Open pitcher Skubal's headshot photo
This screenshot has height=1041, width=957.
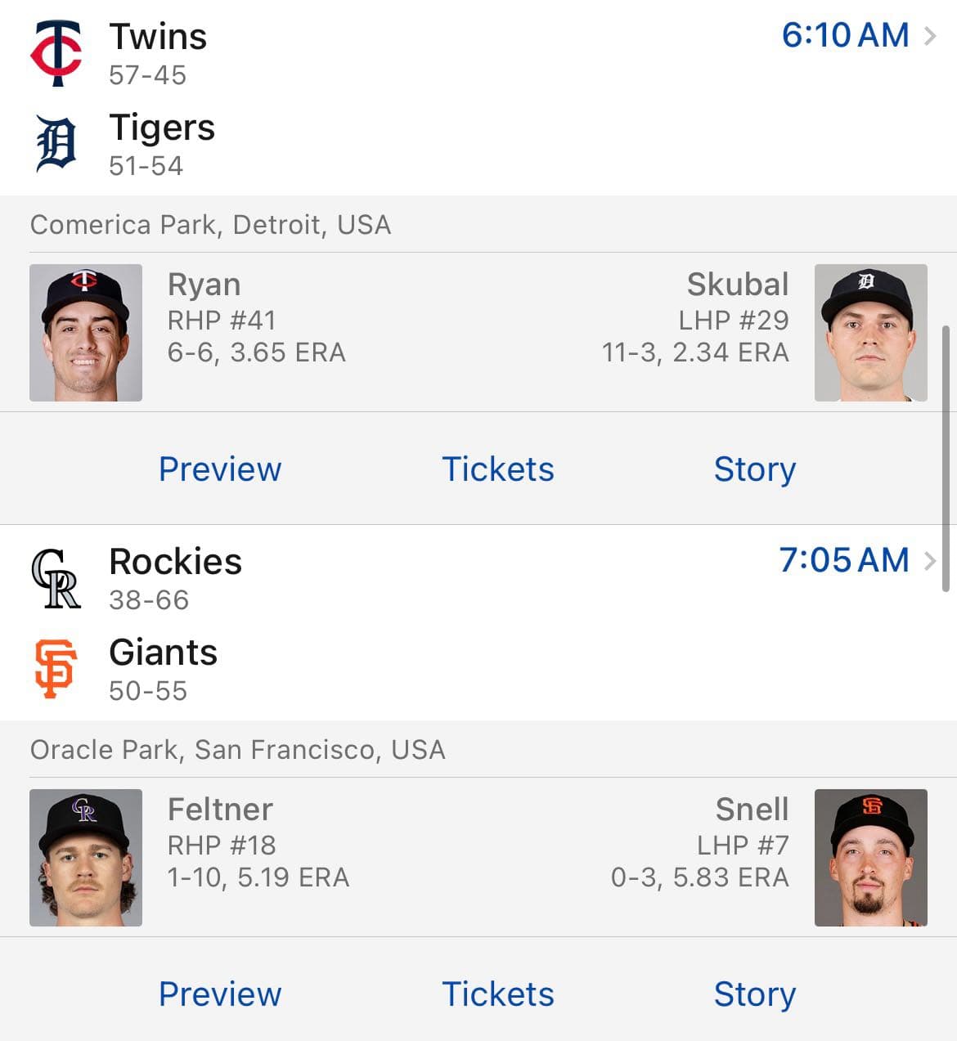[x=870, y=333]
